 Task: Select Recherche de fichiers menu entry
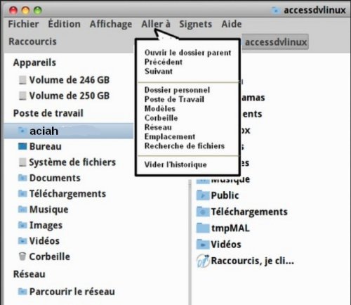(x=185, y=146)
